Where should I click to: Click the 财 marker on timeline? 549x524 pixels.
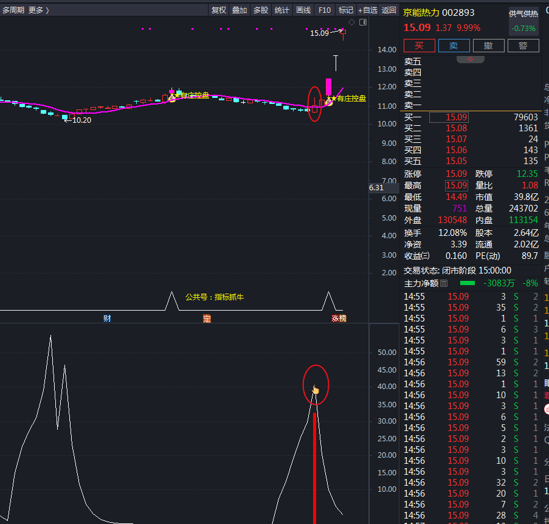point(107,318)
